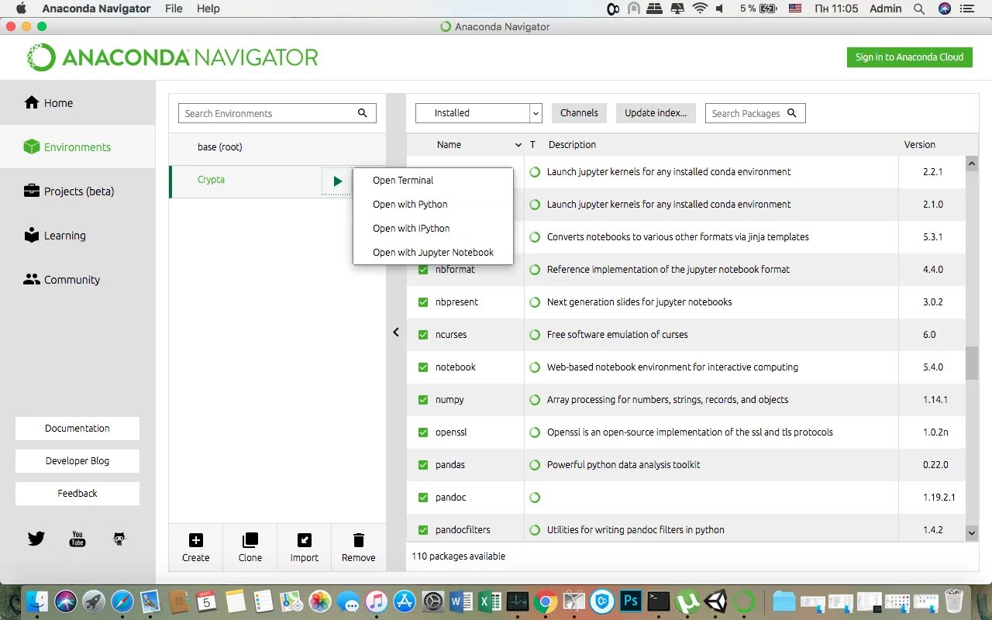Select the Environments cube icon
This screenshot has height=620, width=992.
(x=31, y=146)
